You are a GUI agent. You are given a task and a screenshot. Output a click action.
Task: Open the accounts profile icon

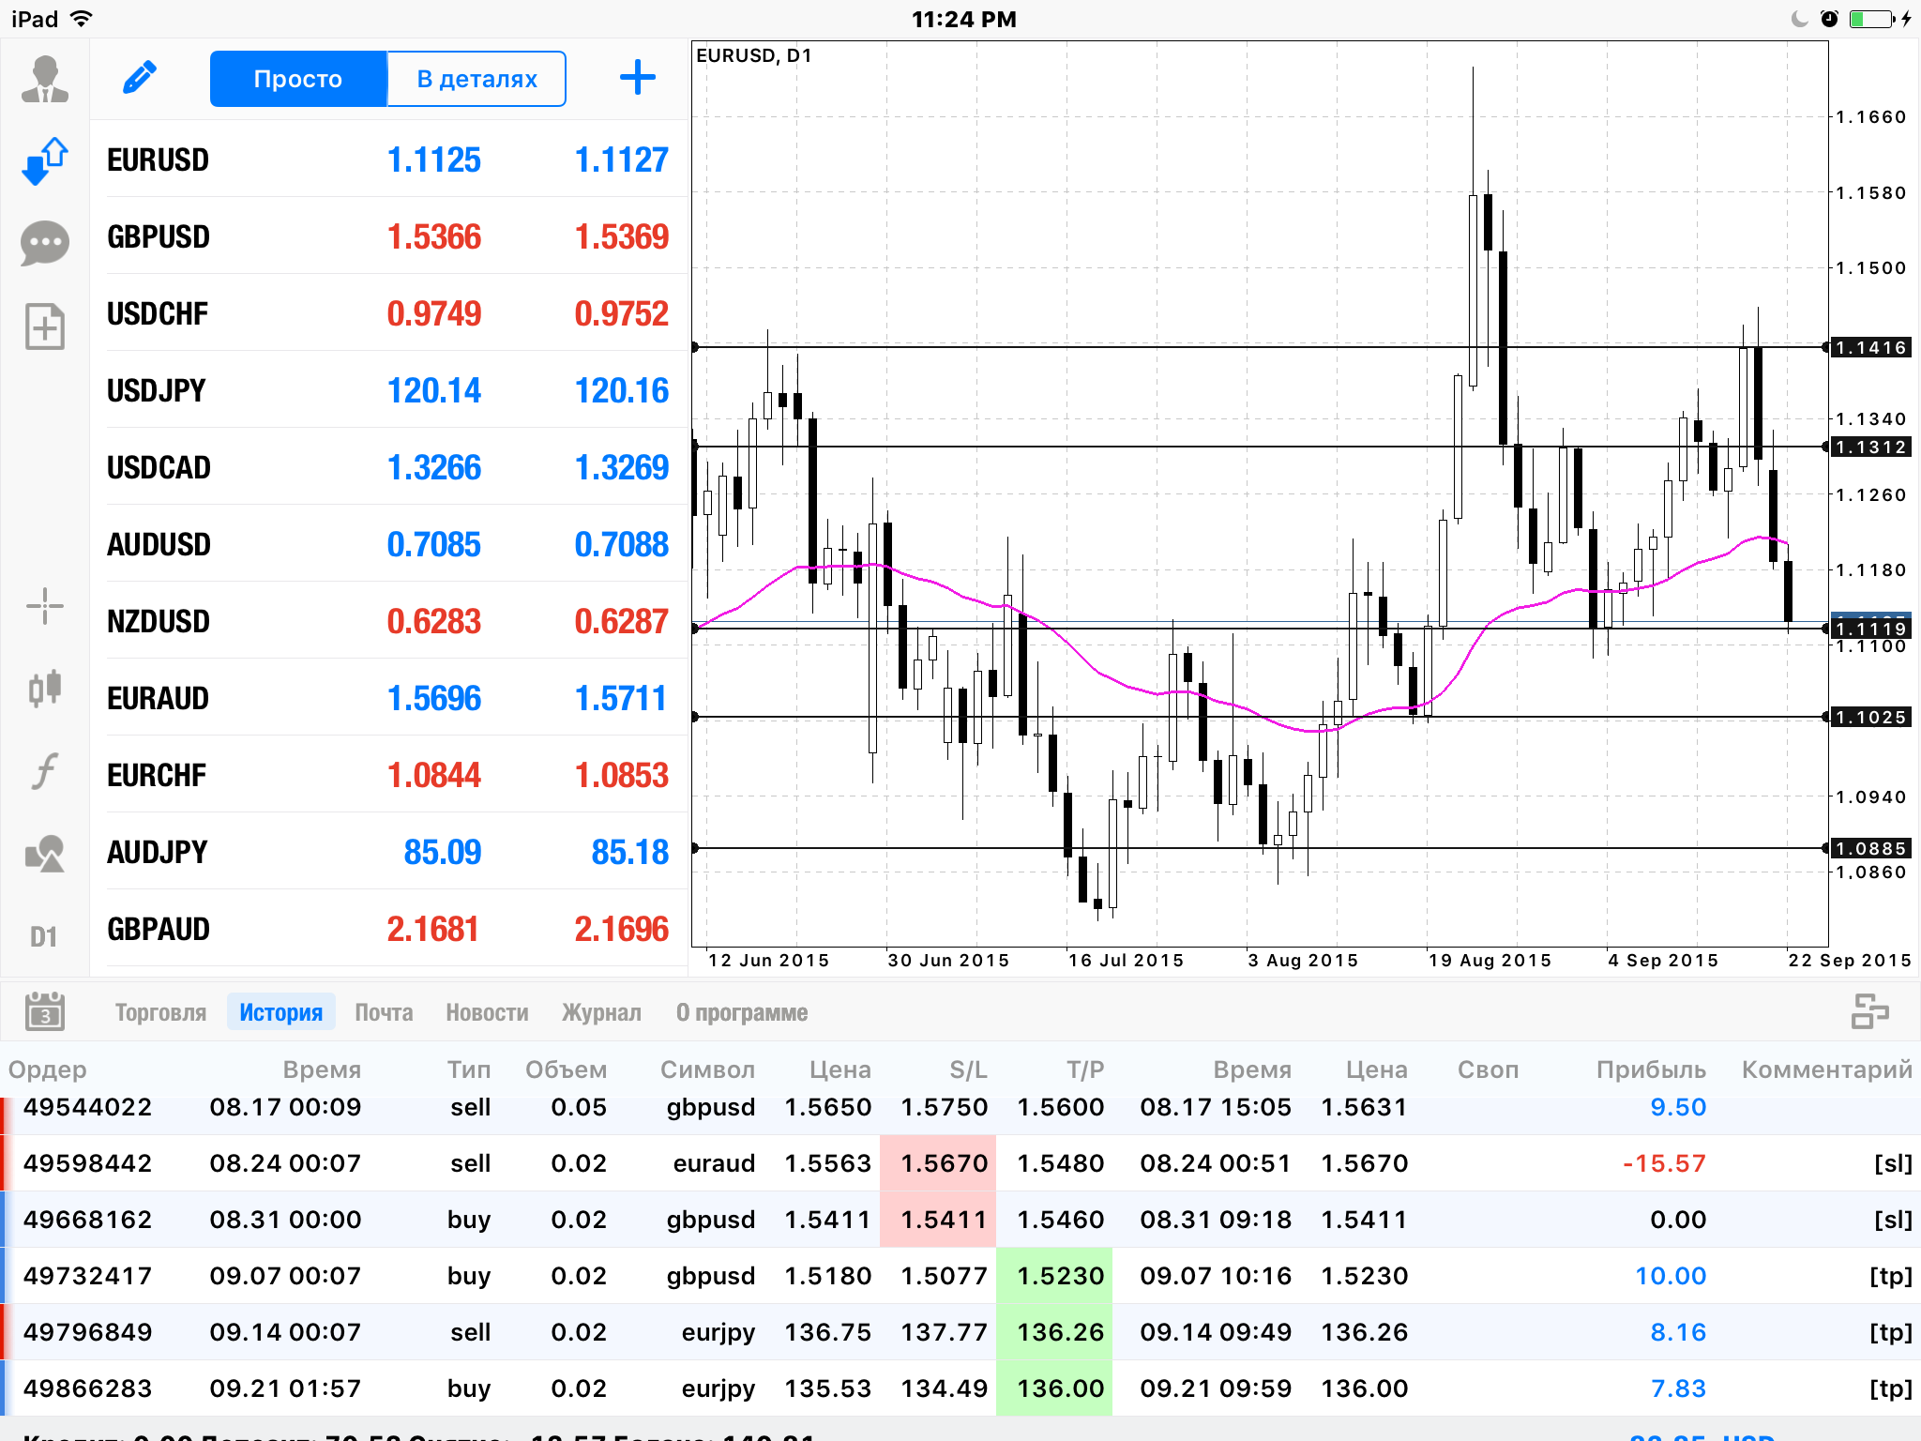44,79
